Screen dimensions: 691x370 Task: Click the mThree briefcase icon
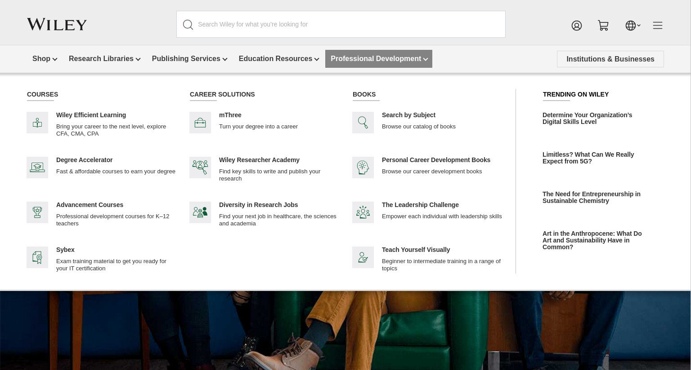click(200, 123)
